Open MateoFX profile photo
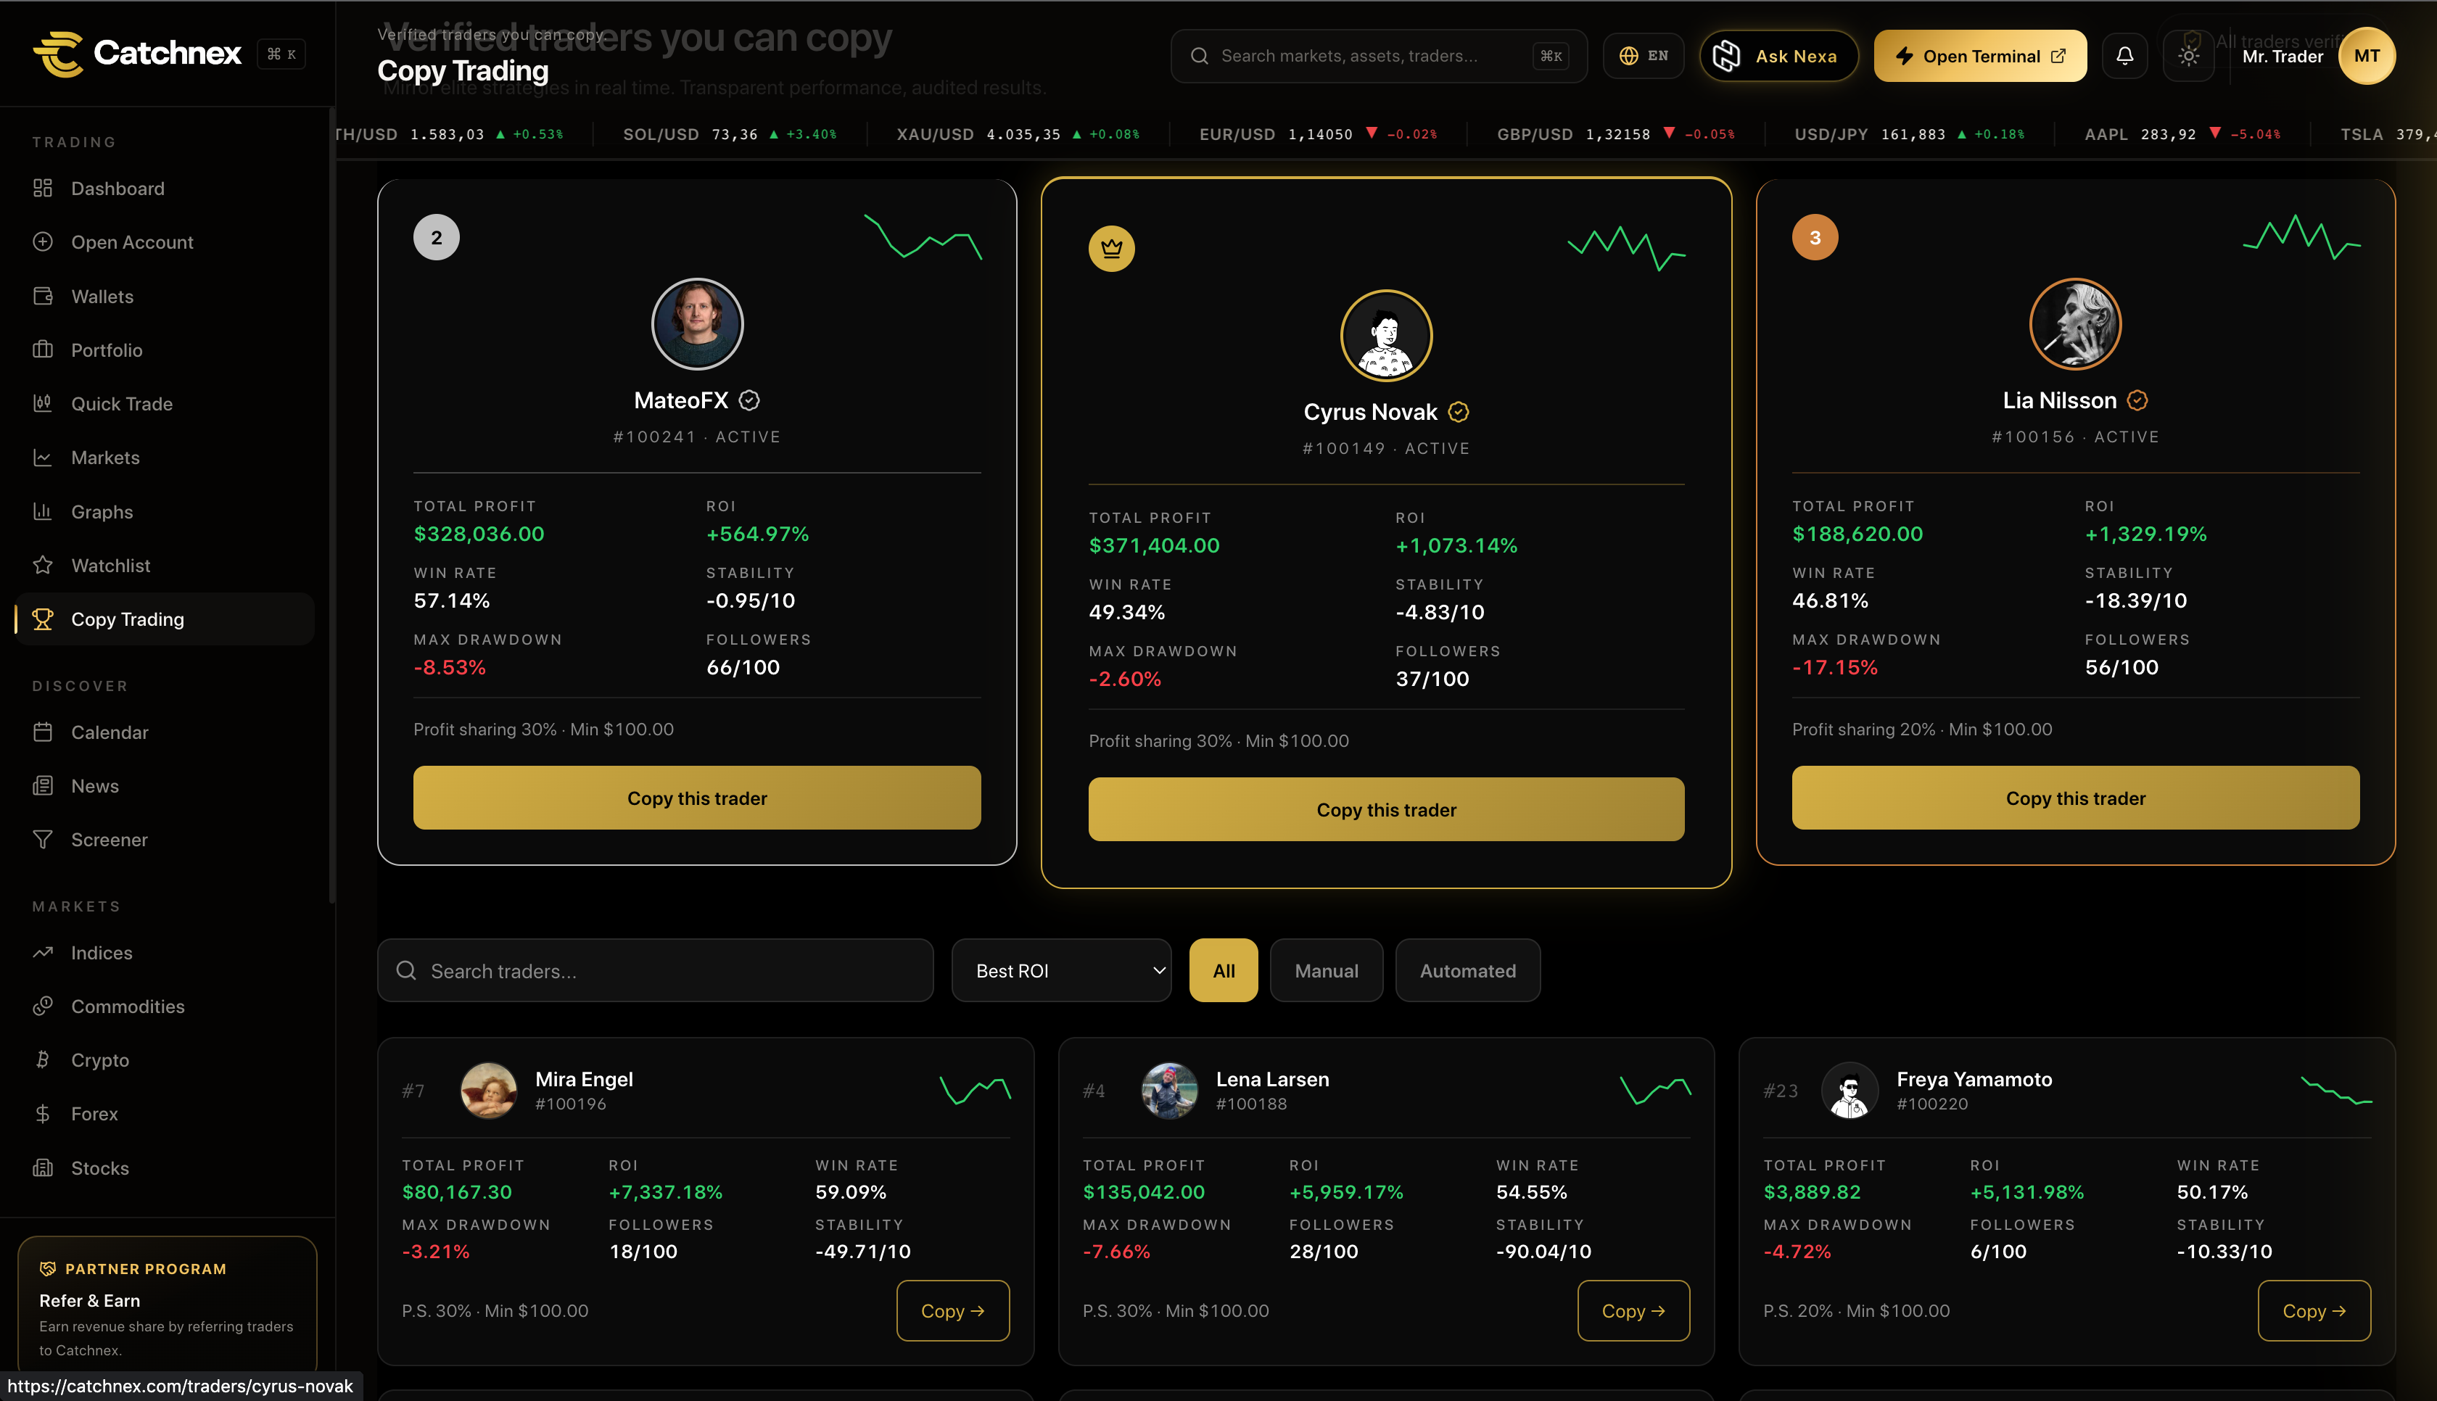 click(696, 324)
